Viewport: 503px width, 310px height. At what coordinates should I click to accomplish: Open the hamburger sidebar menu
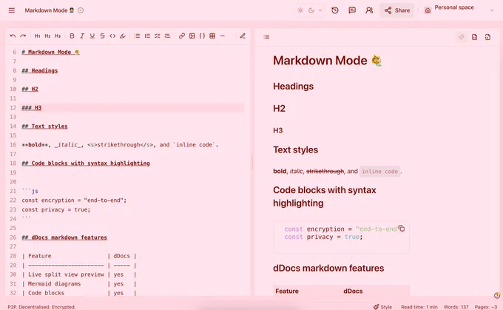coord(12,10)
